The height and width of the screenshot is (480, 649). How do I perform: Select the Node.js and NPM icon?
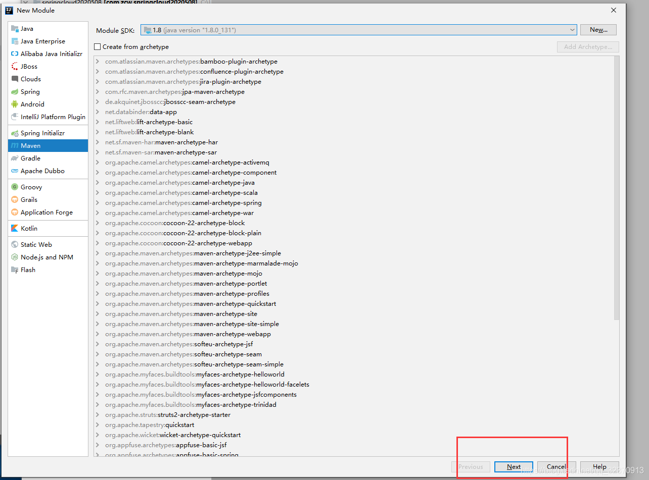click(15, 257)
